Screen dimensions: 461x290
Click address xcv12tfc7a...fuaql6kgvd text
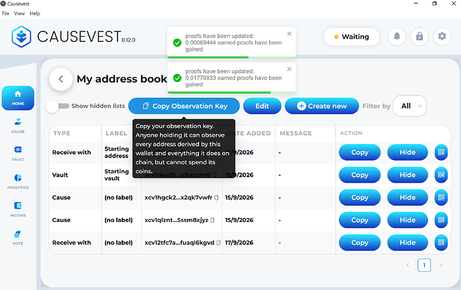coord(179,243)
